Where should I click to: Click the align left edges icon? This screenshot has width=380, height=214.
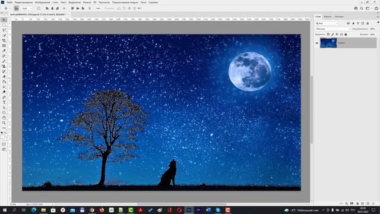coord(47,8)
